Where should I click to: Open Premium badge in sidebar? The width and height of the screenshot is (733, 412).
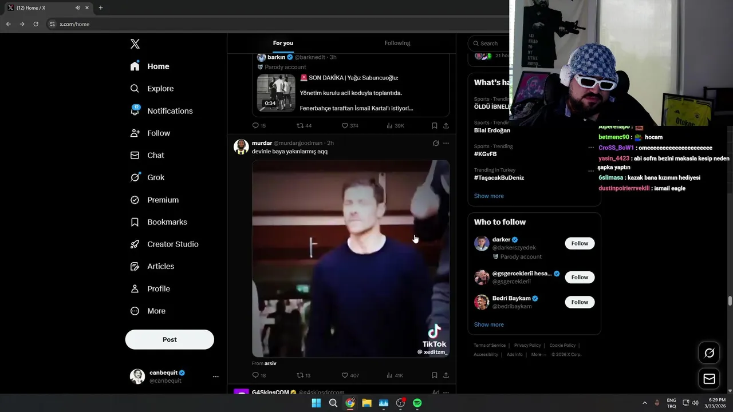pos(135,200)
